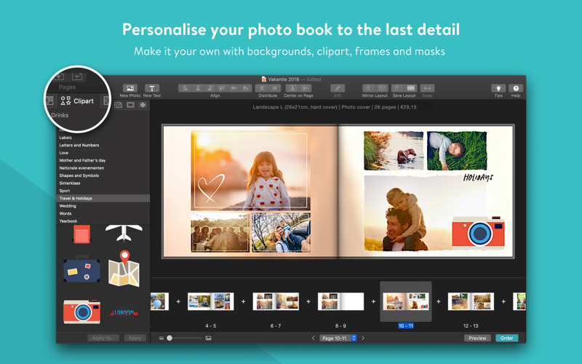The image size is (582, 364).
Task: Click the right Mirror Layout icon
Action: (x=381, y=88)
